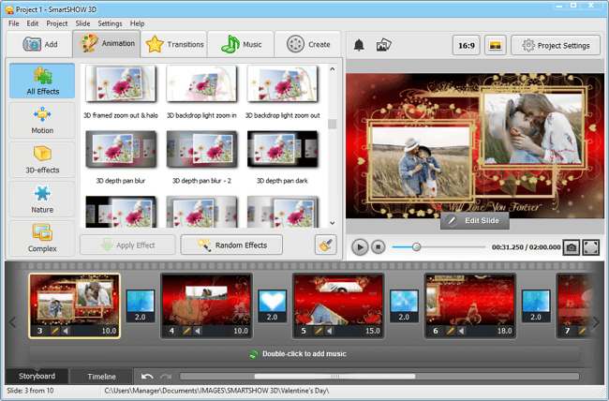Click the photos icon beside the bell
The width and height of the screenshot is (609, 401).
(x=384, y=45)
